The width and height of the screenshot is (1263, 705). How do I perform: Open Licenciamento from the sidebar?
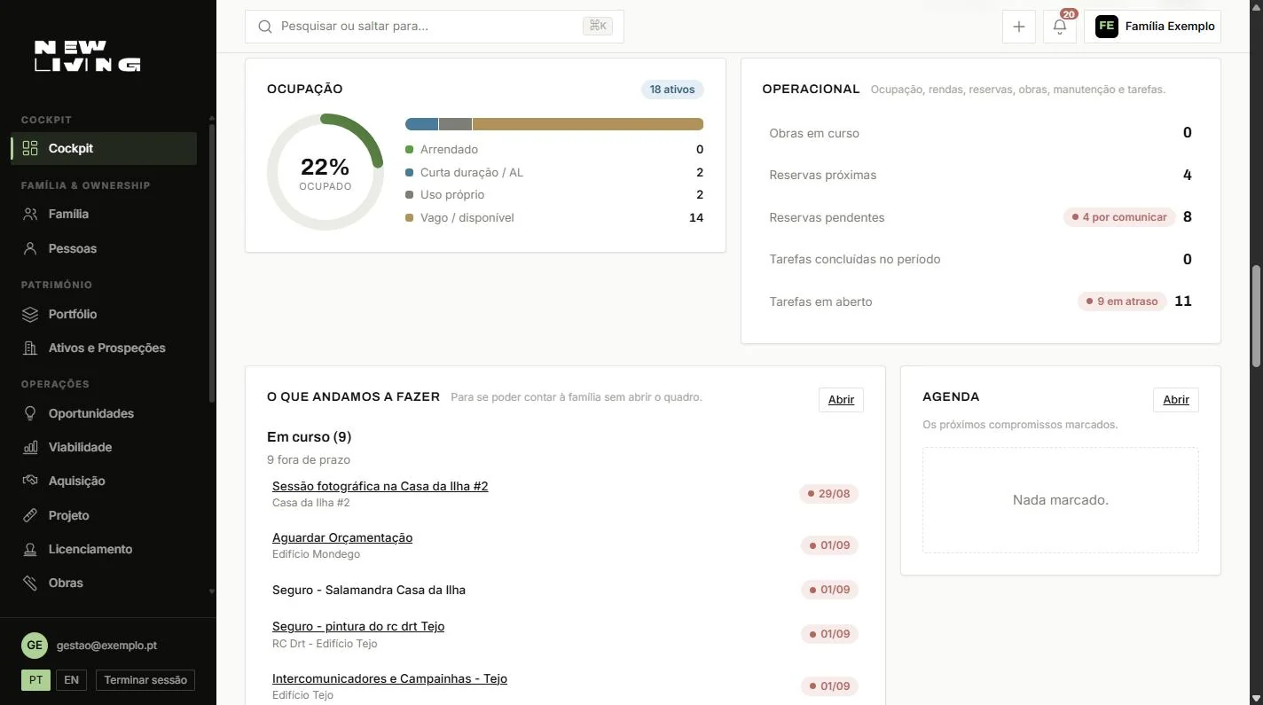click(104, 549)
